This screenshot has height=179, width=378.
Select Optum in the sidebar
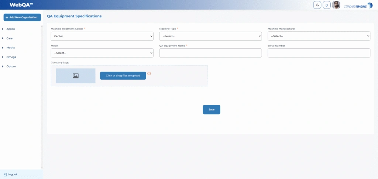[x=11, y=66]
